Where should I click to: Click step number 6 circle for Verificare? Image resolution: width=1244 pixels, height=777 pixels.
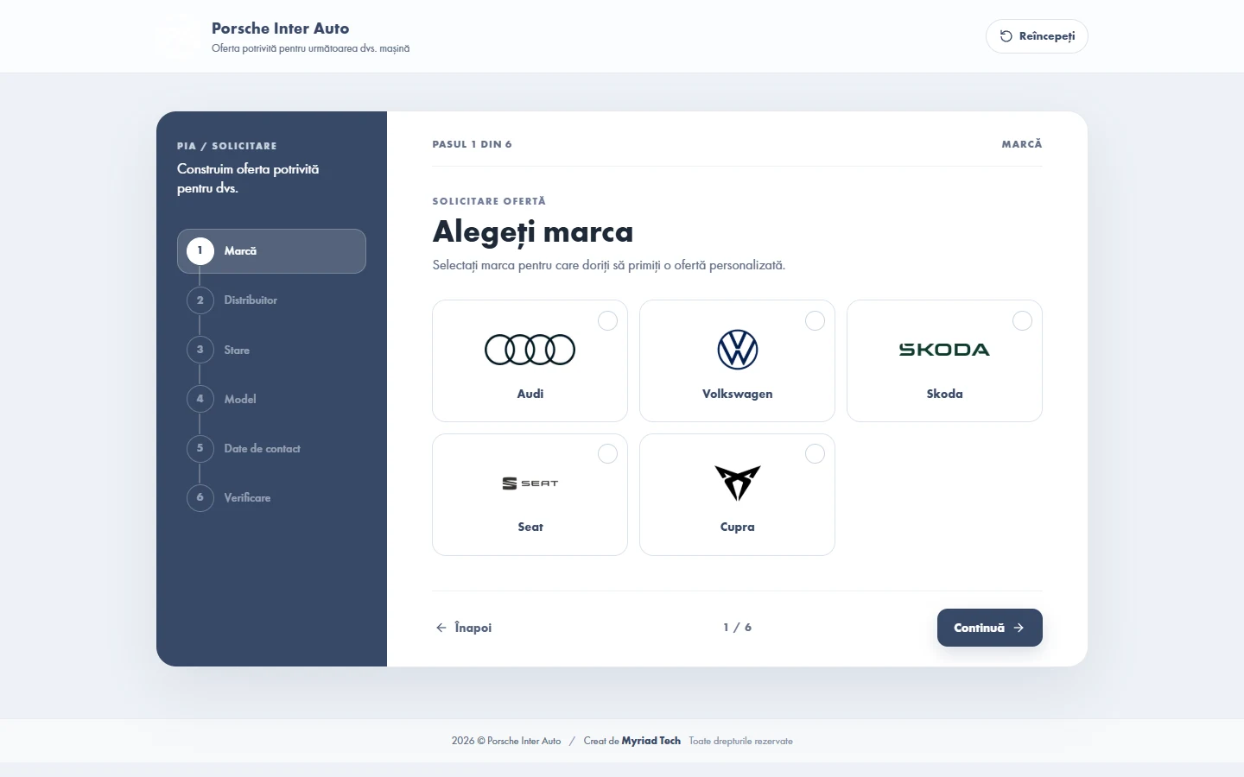click(x=200, y=497)
